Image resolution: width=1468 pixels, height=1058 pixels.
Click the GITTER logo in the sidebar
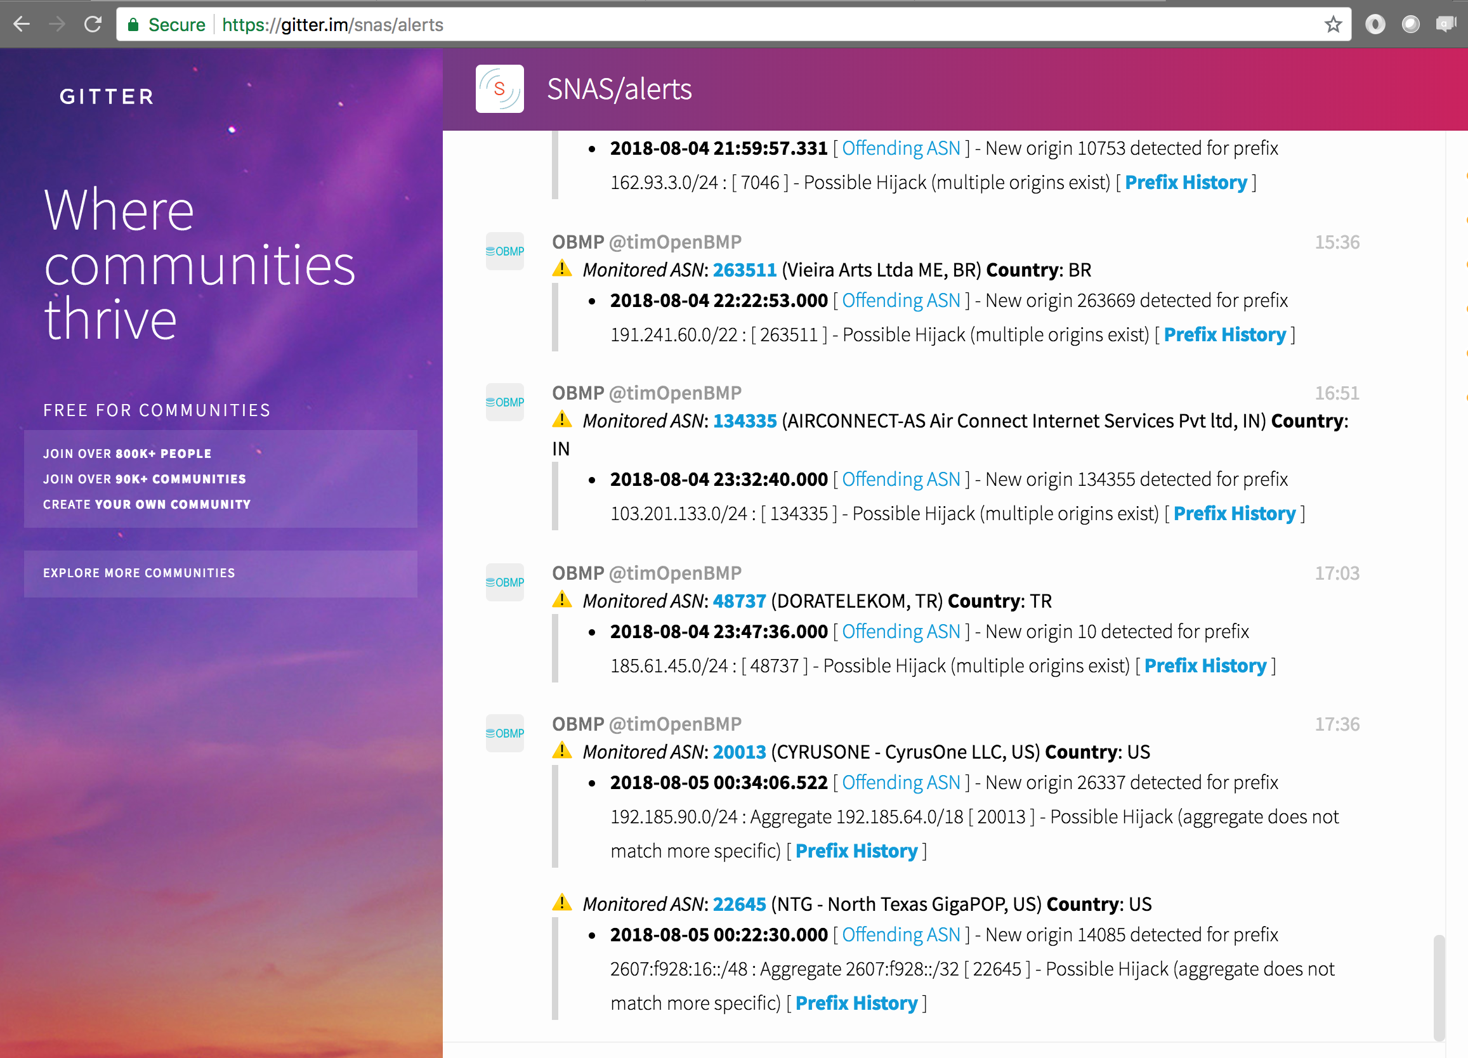pos(107,96)
